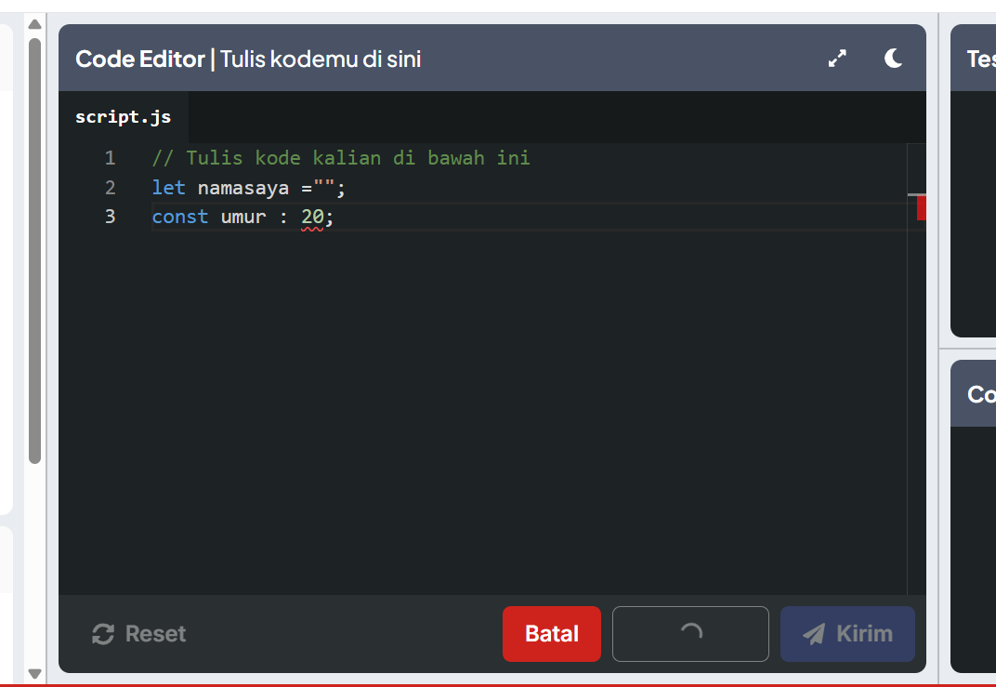Click the vertical scrollbar thumb
Screen dimensions: 996x687
pyautogui.click(x=35, y=251)
